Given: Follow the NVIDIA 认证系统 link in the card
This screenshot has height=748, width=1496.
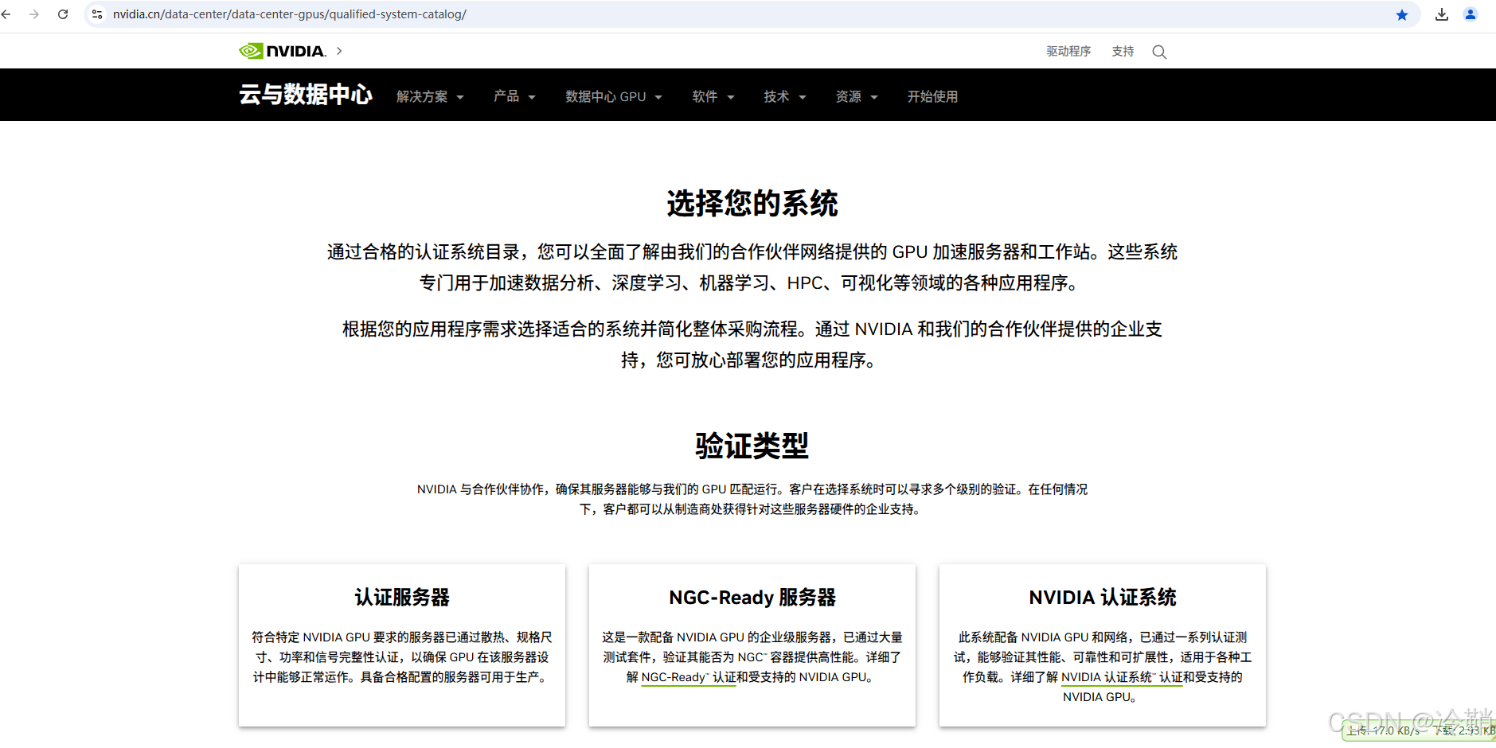Looking at the screenshot, I should (x=1122, y=677).
